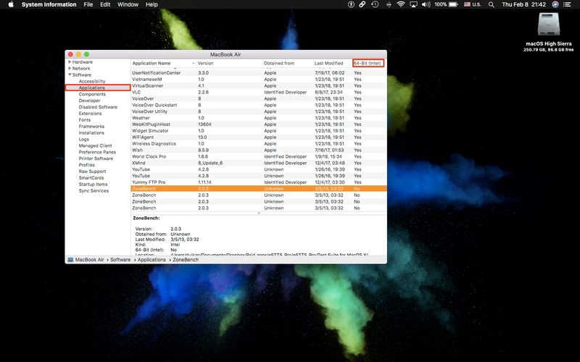Screen dimensions: 580x362
Task: Click the link-shaped menu bar icon
Action: (x=362, y=4)
